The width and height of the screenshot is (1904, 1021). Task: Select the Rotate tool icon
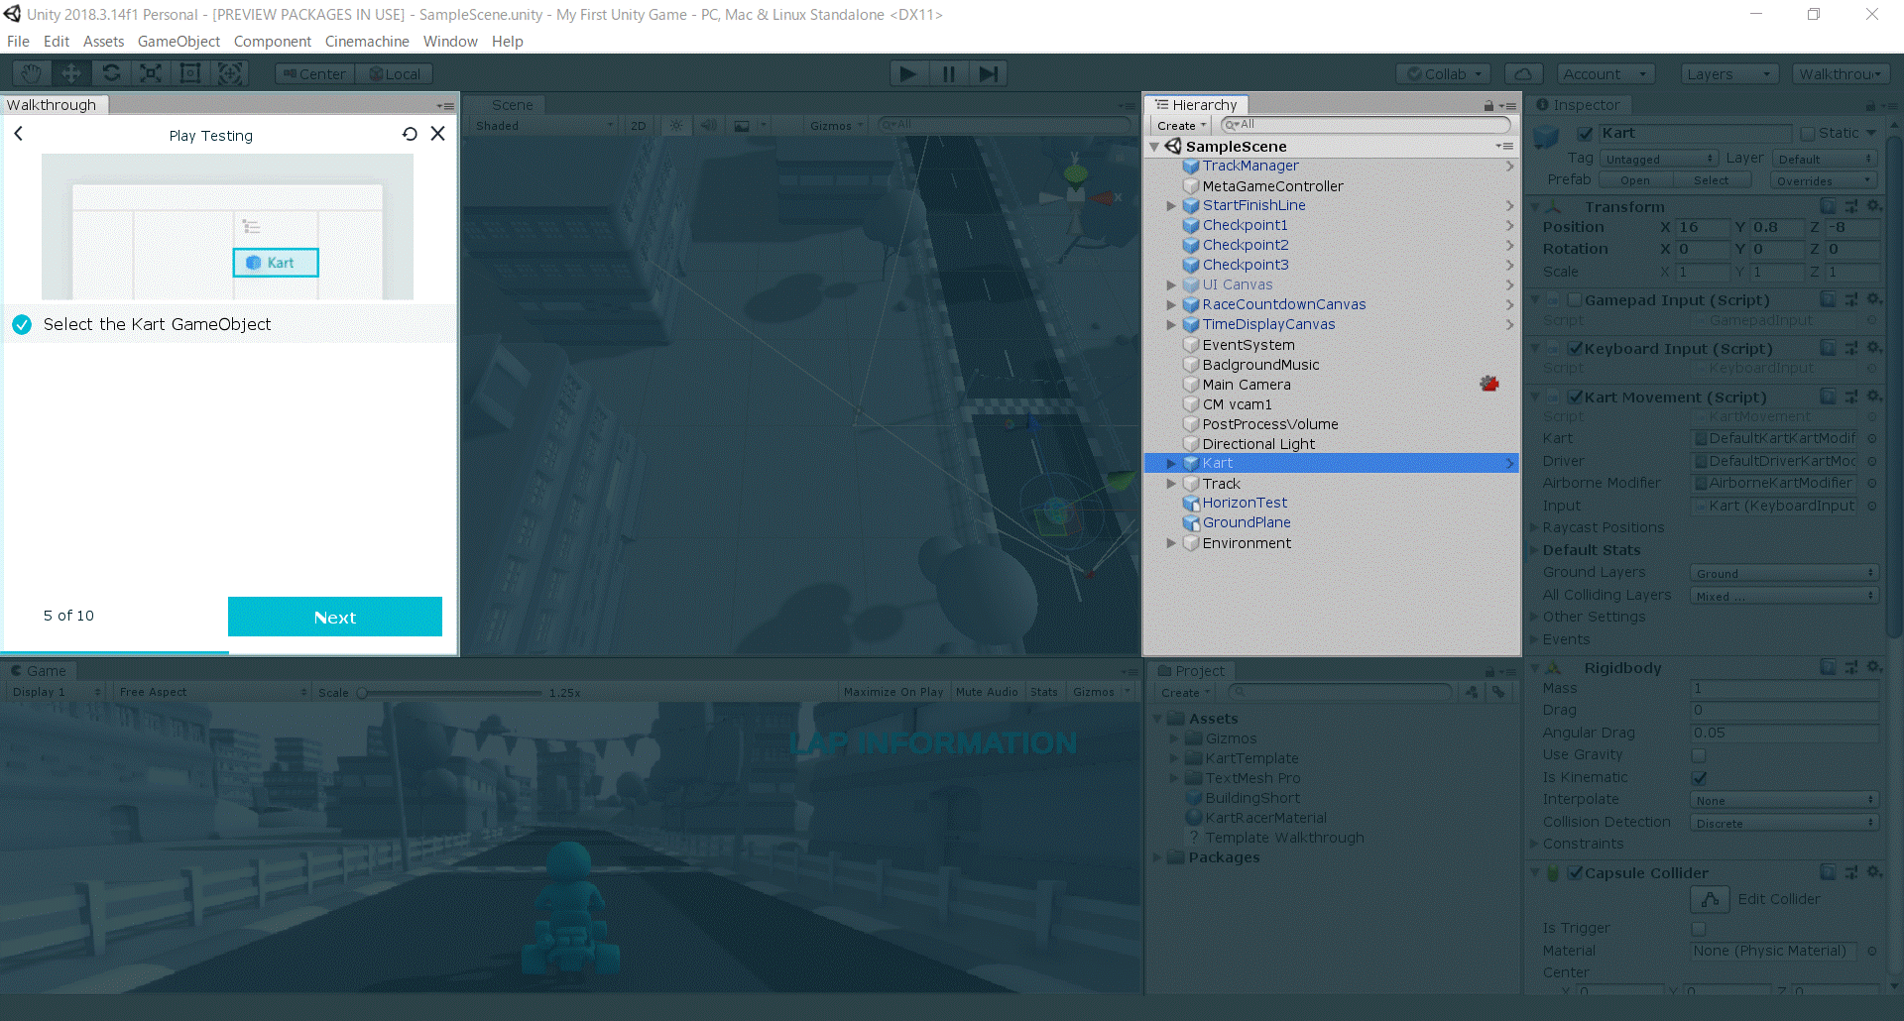(111, 73)
